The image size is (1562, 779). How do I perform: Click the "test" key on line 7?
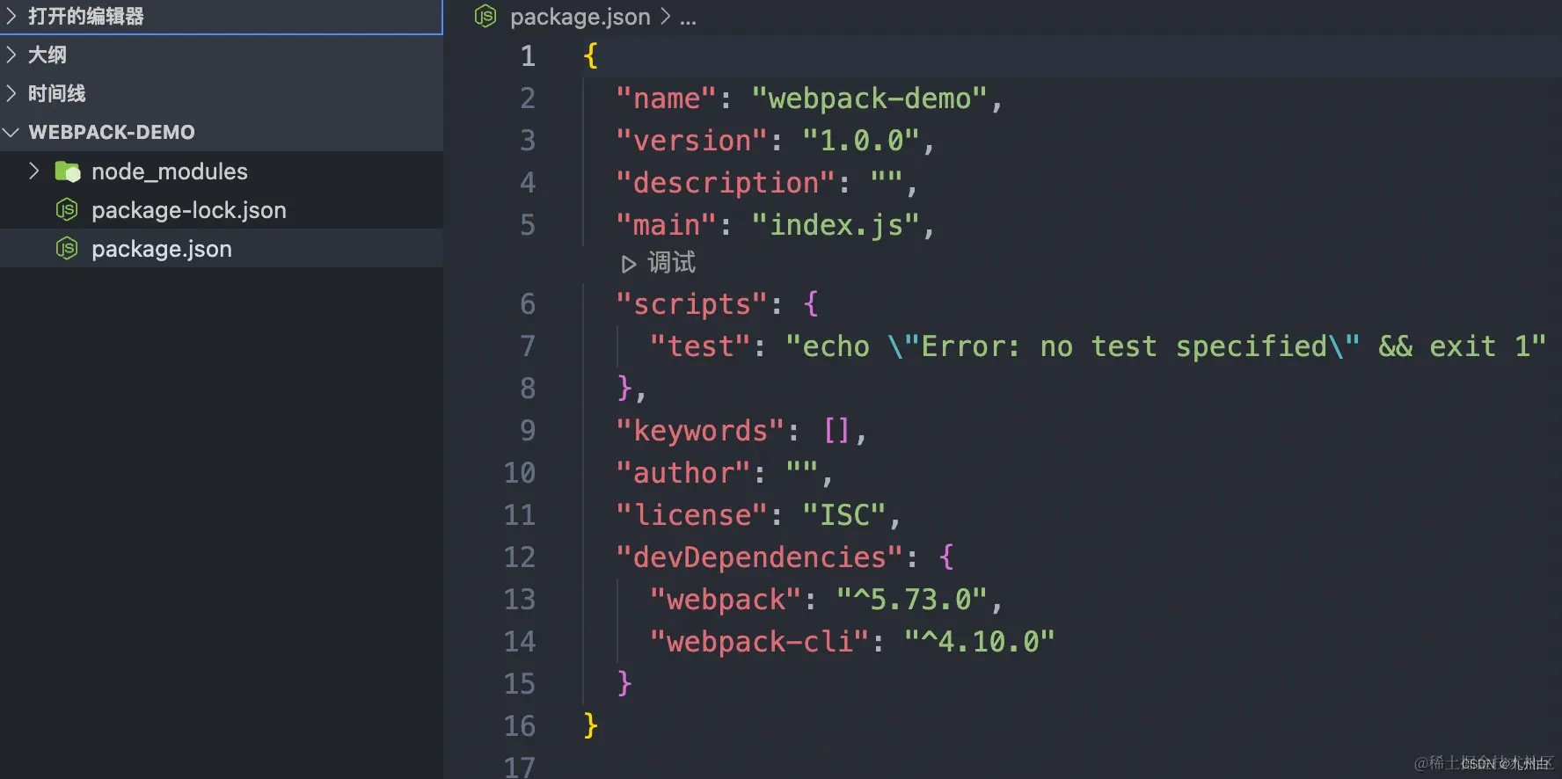point(701,346)
